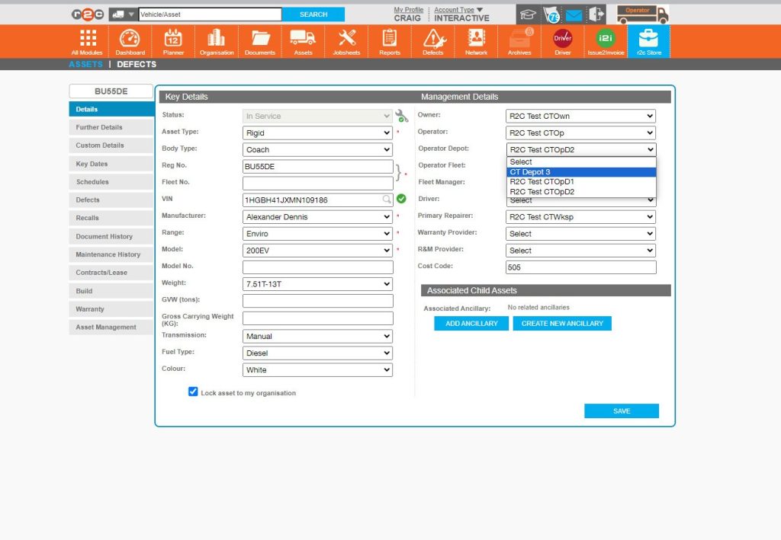Select the Jobsheets wrench icon

pos(346,40)
